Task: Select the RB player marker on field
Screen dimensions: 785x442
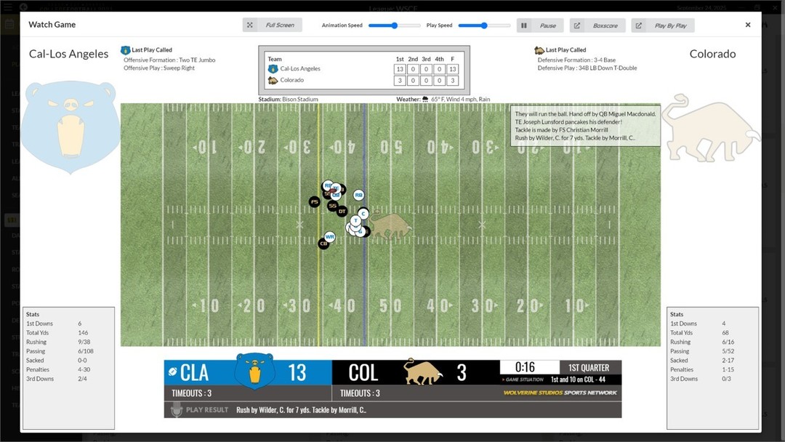Action: point(358,195)
